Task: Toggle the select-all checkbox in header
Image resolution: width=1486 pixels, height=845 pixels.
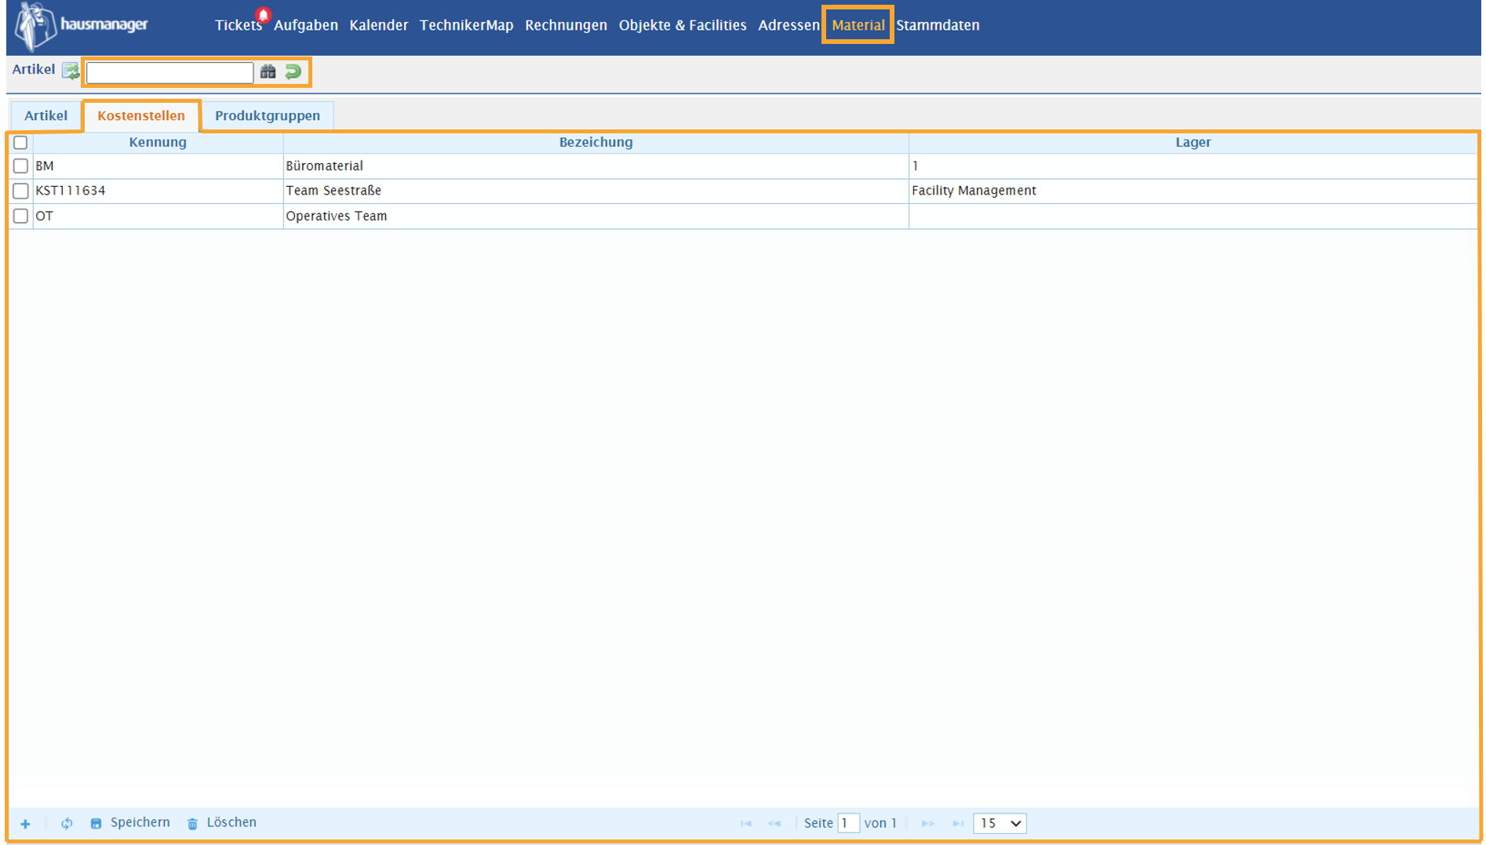Action: (20, 143)
